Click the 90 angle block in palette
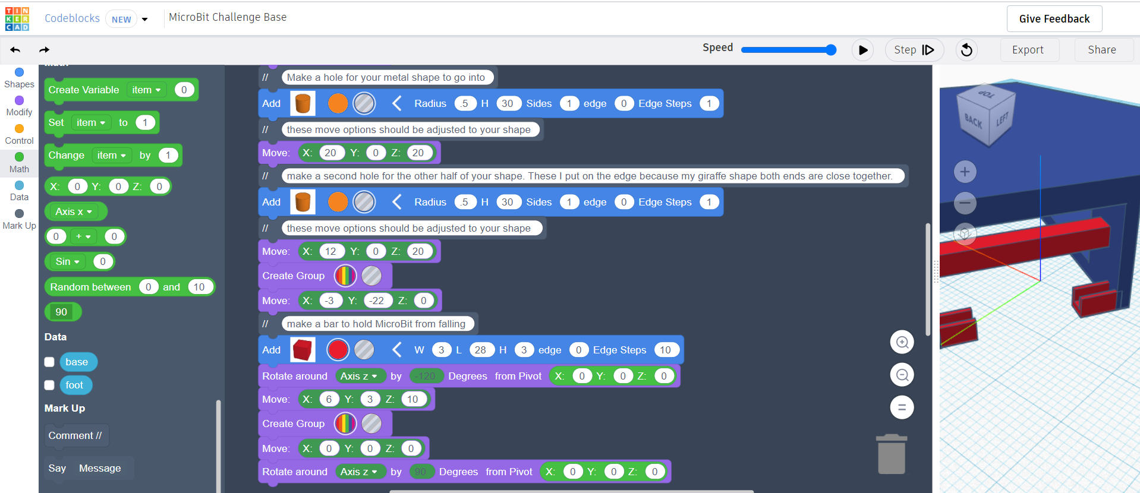 point(63,312)
